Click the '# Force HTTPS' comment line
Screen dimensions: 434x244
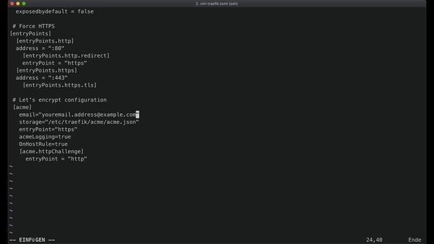(x=33, y=26)
